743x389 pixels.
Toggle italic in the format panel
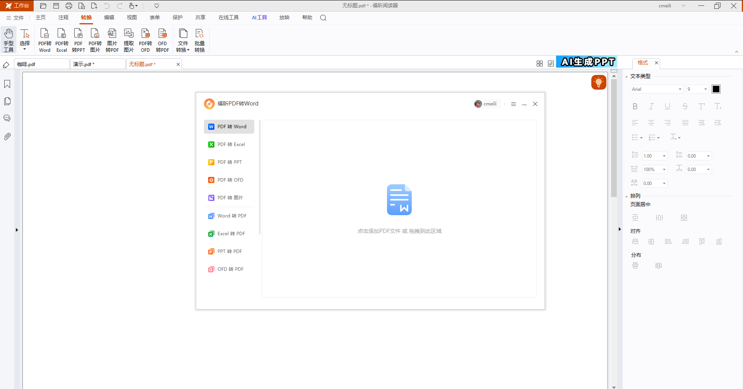(651, 106)
